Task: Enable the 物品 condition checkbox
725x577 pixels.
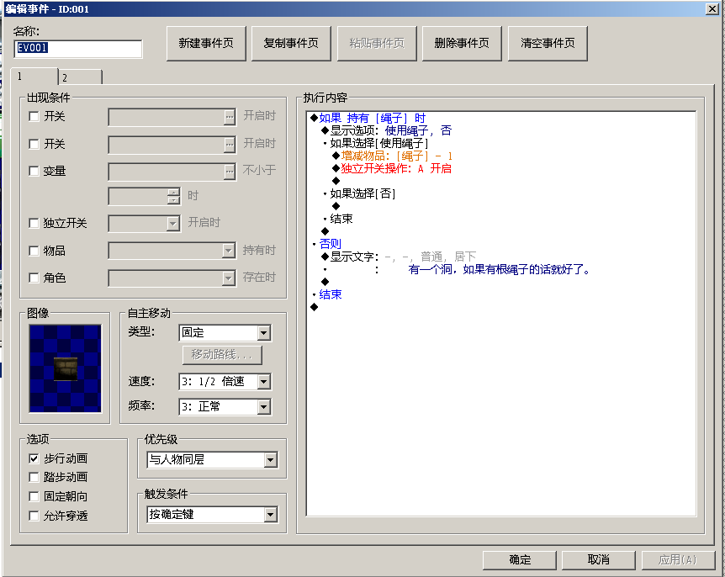Action: point(34,251)
